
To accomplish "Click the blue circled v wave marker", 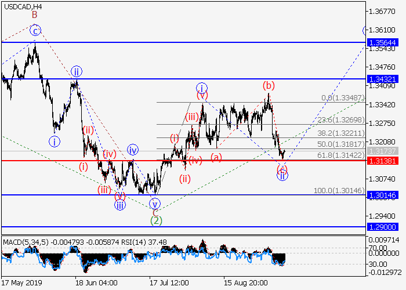I will pos(154,204).
